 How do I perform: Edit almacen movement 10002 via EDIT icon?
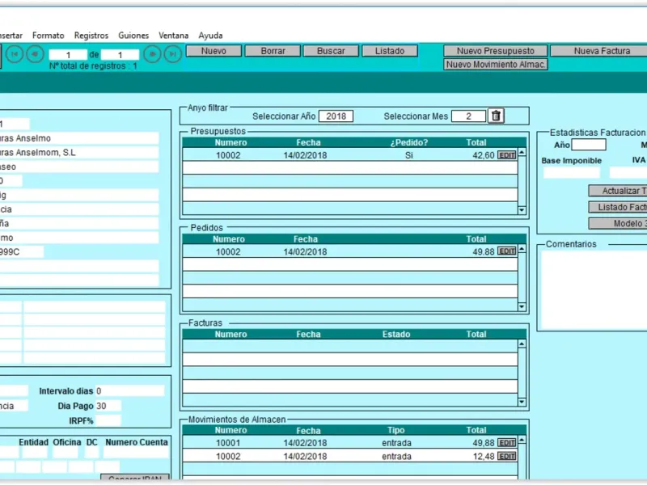pyautogui.click(x=507, y=456)
